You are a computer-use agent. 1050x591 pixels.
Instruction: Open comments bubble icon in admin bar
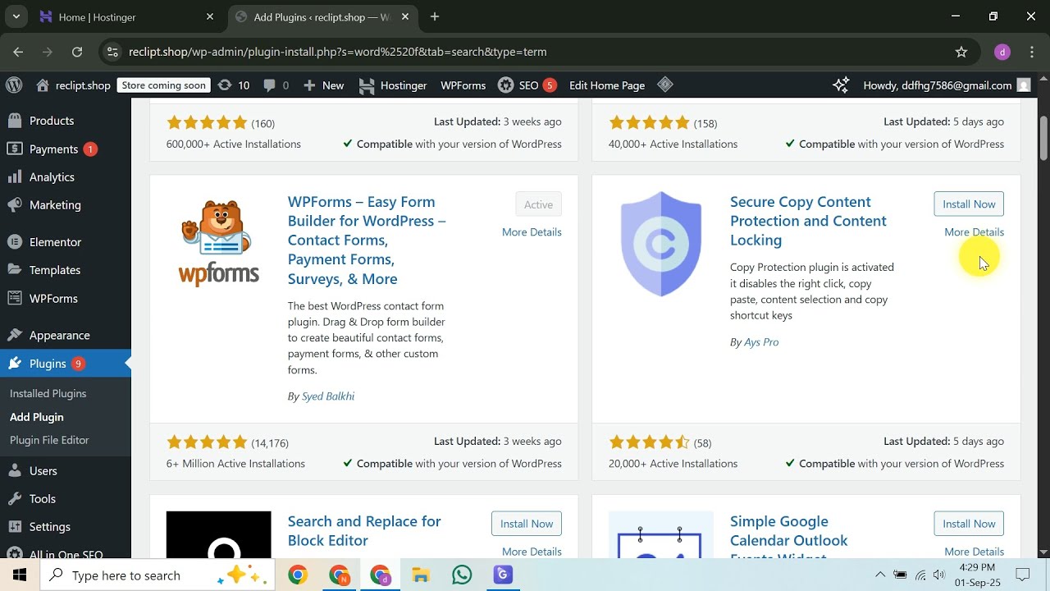click(276, 85)
